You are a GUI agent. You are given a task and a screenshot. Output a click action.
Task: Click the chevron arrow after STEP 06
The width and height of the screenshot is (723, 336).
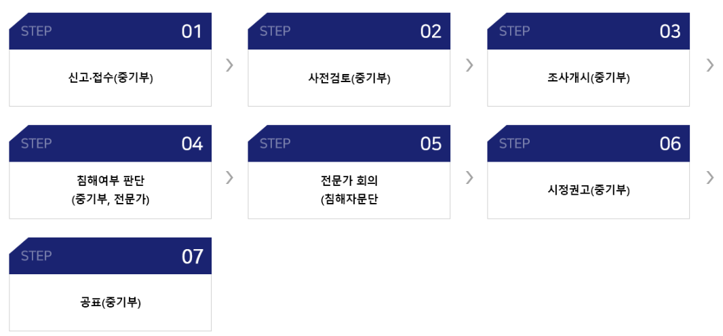coord(709,178)
